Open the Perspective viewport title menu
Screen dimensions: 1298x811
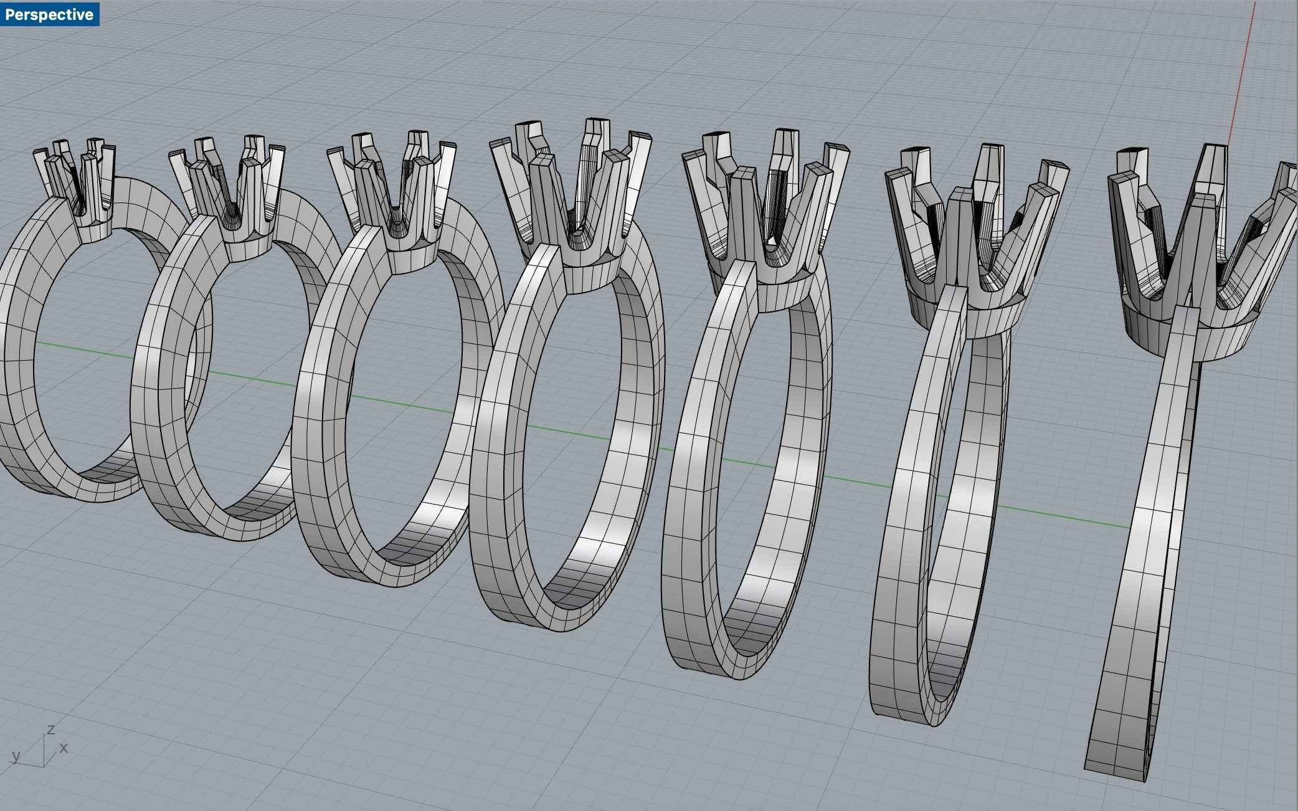49,14
